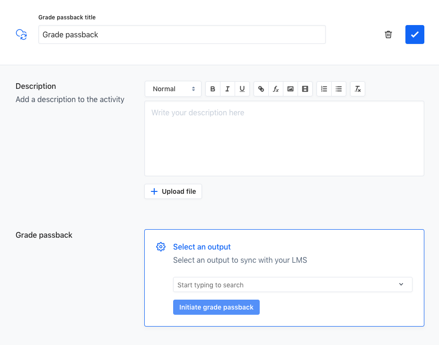Screen dimensions: 439x345
Task: Apply a bullet list to the description
Action: pos(338,88)
